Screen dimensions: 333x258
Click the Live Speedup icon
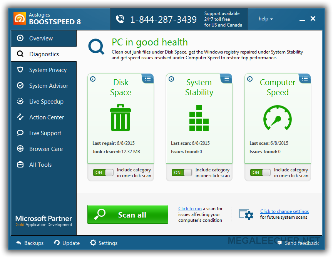click(x=20, y=101)
